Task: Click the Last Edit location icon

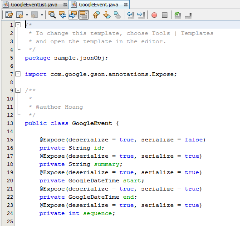Action: 9,15
